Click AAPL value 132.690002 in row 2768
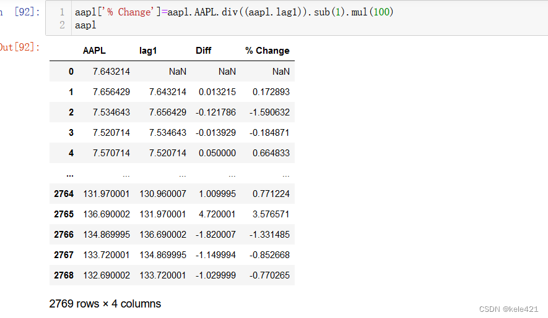 [107, 275]
